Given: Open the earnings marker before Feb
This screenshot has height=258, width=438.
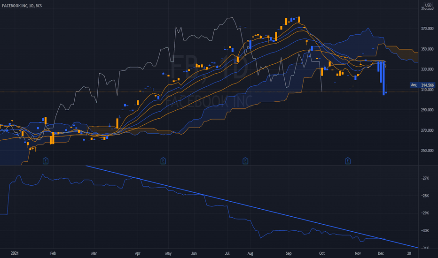Looking at the screenshot, I should [x=46, y=161].
